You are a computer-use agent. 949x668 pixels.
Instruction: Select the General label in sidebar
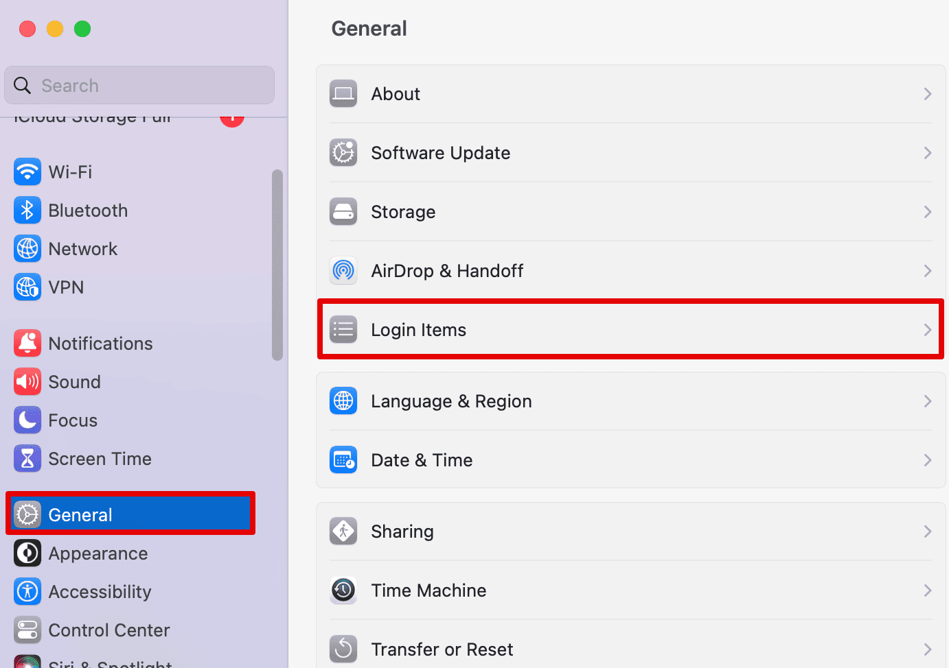80,515
